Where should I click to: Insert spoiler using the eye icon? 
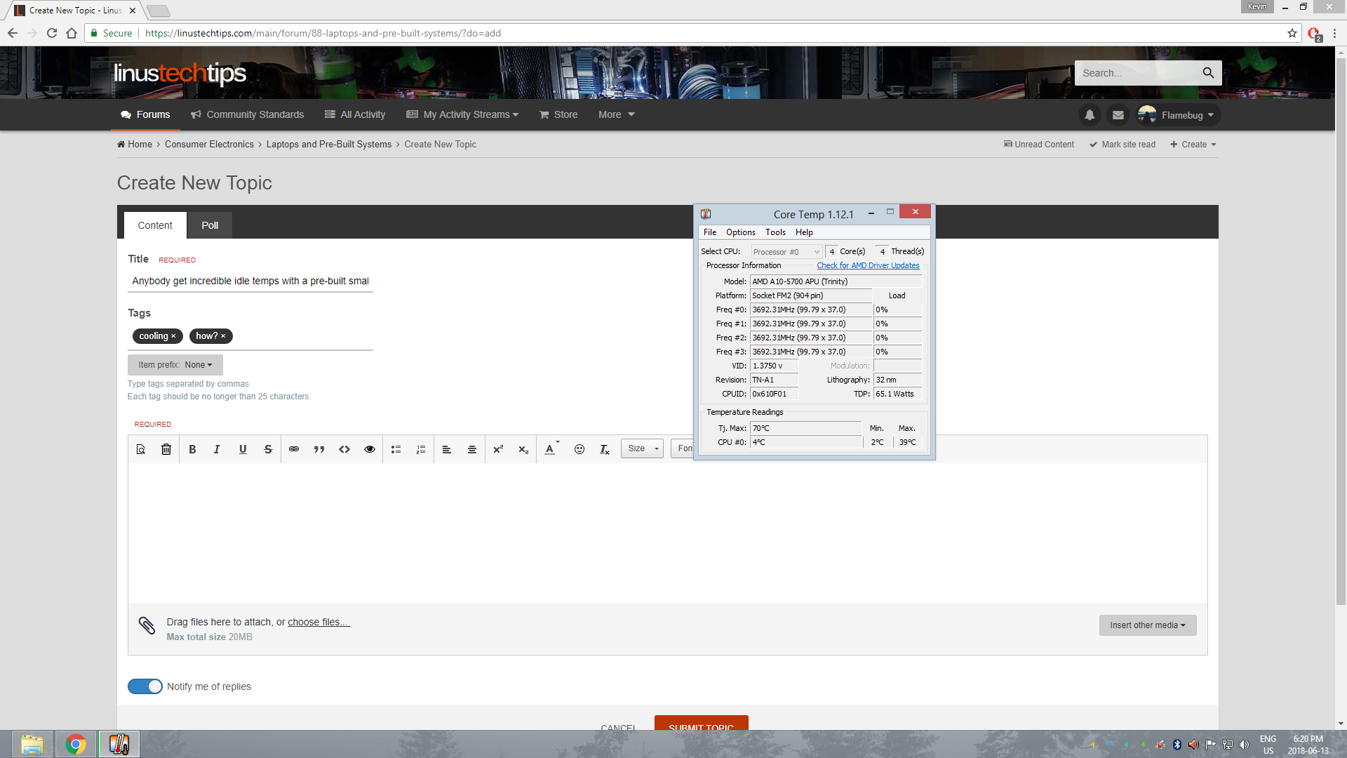(x=370, y=449)
